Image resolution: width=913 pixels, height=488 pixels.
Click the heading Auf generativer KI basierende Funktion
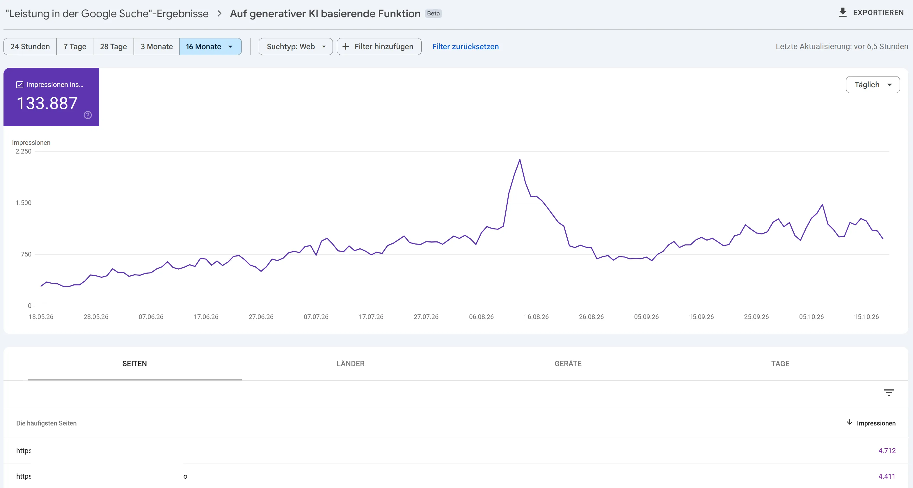click(x=325, y=13)
